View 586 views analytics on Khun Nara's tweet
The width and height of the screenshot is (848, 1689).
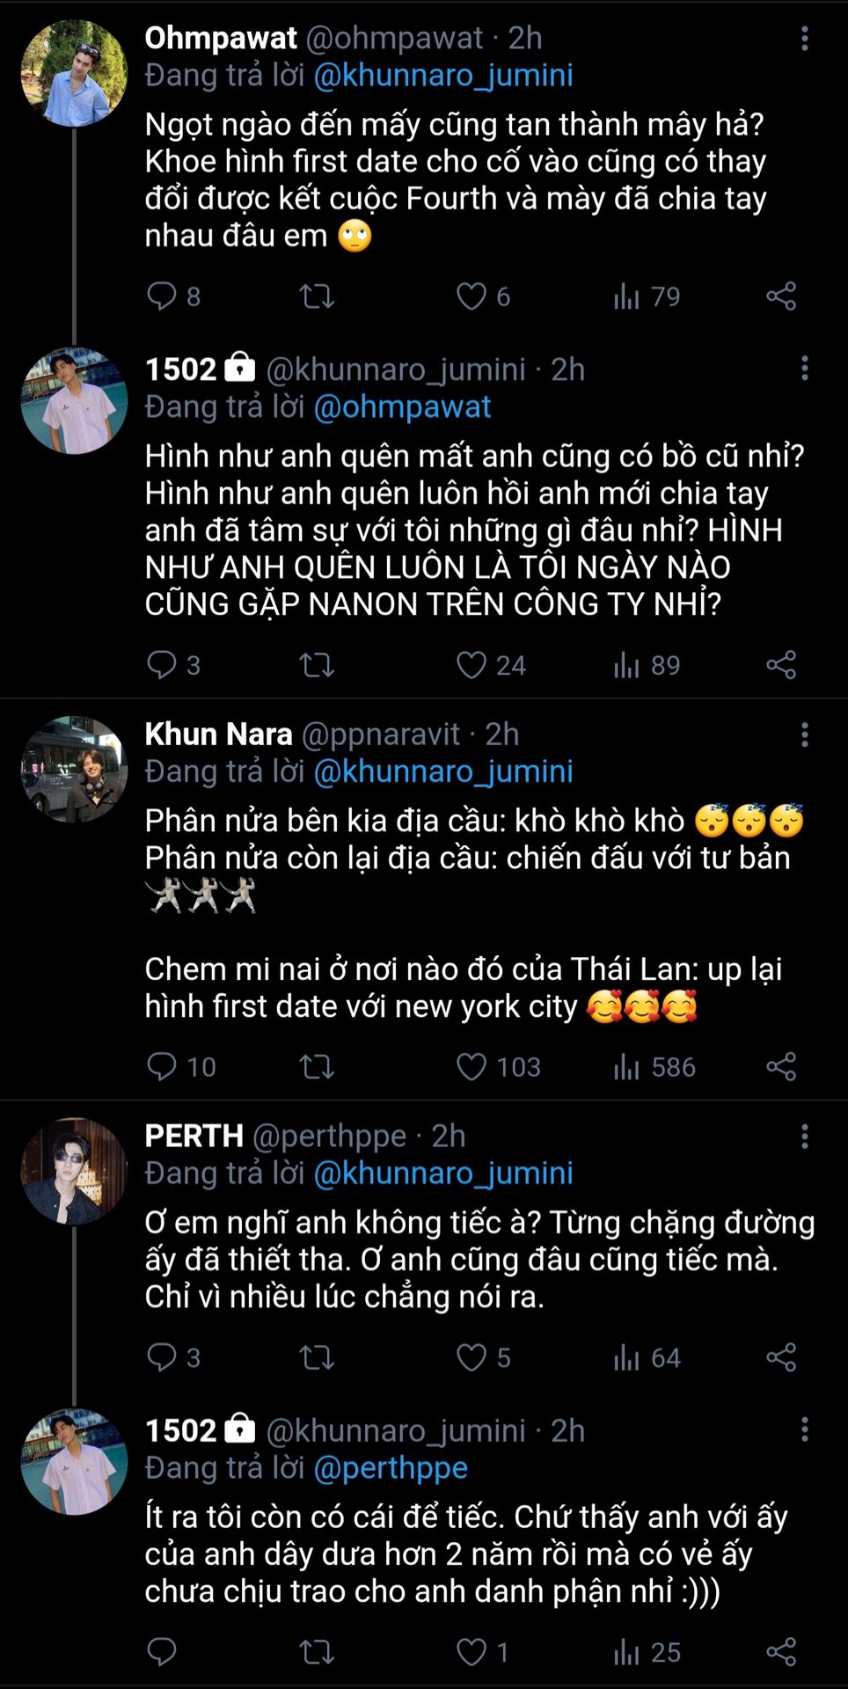pos(654,1066)
